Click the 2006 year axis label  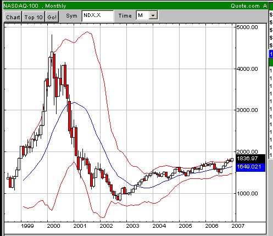pos(211,226)
